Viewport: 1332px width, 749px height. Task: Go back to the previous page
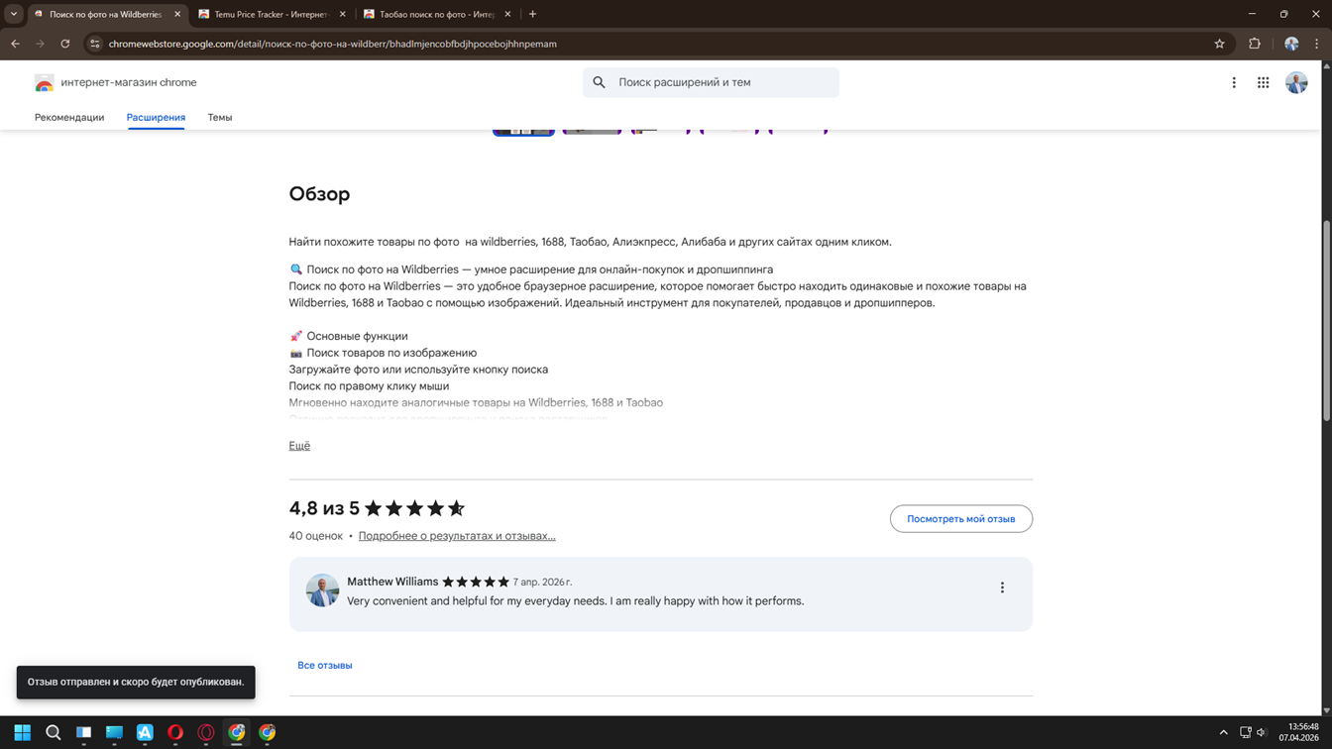15,44
